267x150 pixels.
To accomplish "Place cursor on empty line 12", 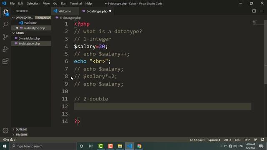I will pos(162,107).
